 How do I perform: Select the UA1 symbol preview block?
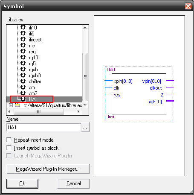pyautogui.click(x=139, y=94)
